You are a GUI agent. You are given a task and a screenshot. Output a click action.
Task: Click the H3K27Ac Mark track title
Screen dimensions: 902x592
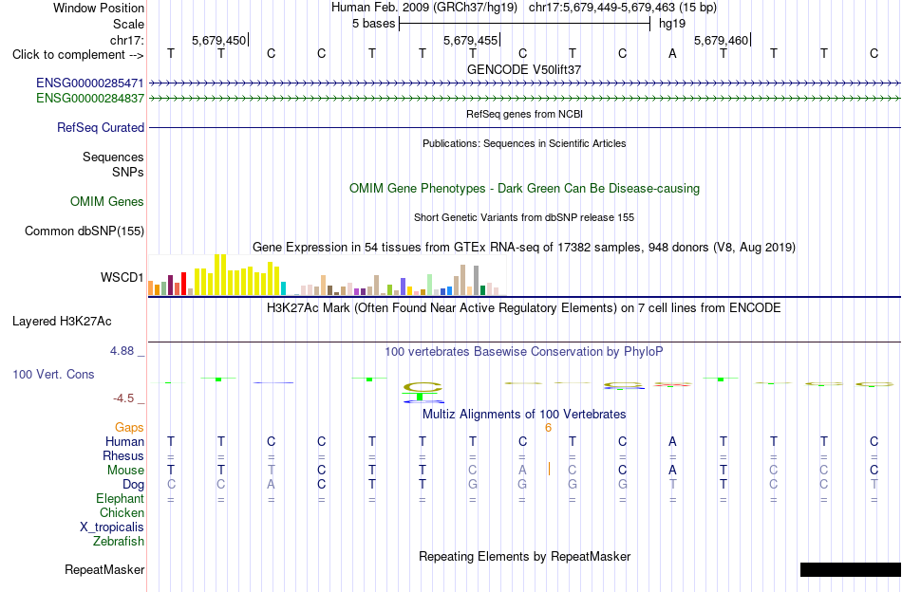524,308
